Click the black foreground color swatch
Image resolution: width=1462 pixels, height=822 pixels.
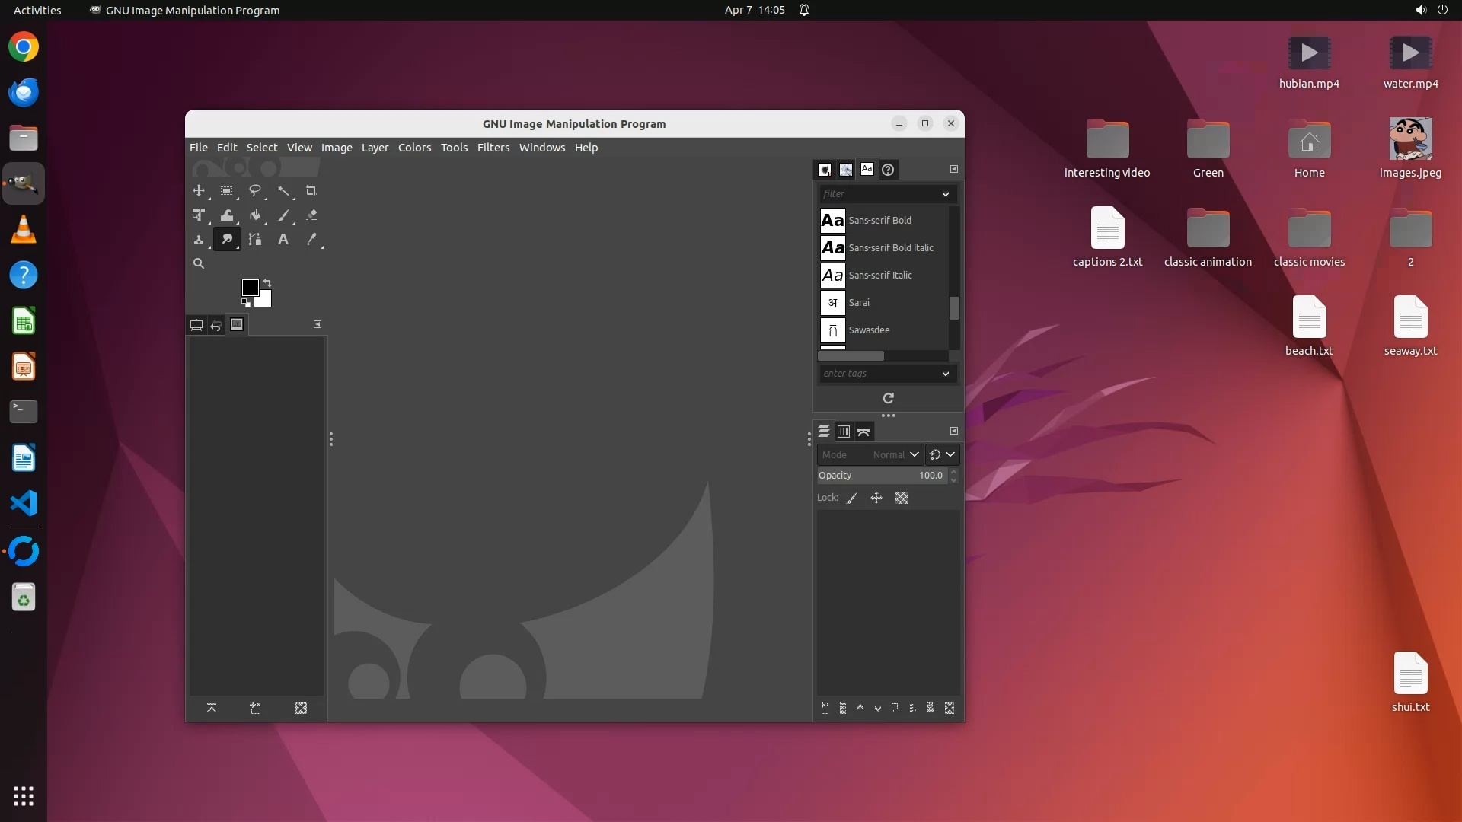(x=250, y=288)
